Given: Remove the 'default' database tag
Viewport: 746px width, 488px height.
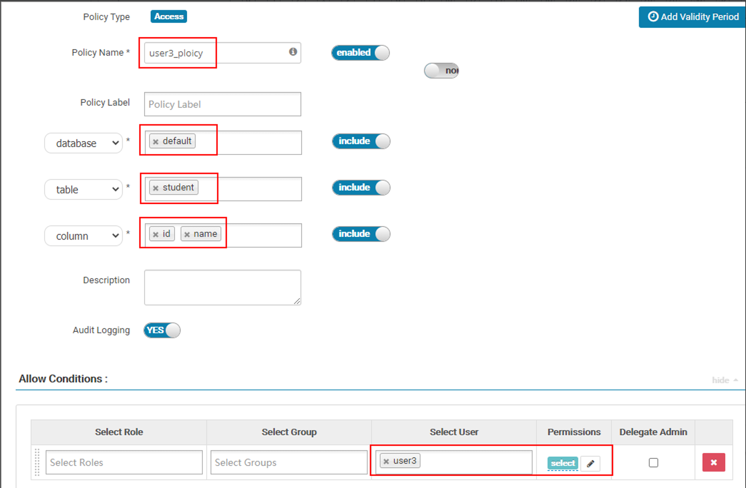Looking at the screenshot, I should point(156,142).
